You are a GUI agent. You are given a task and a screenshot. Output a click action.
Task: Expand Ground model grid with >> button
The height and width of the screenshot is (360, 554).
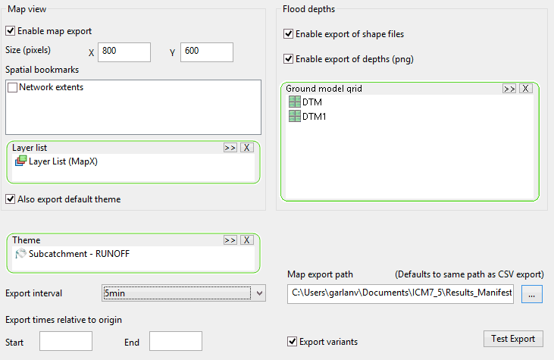tap(509, 89)
